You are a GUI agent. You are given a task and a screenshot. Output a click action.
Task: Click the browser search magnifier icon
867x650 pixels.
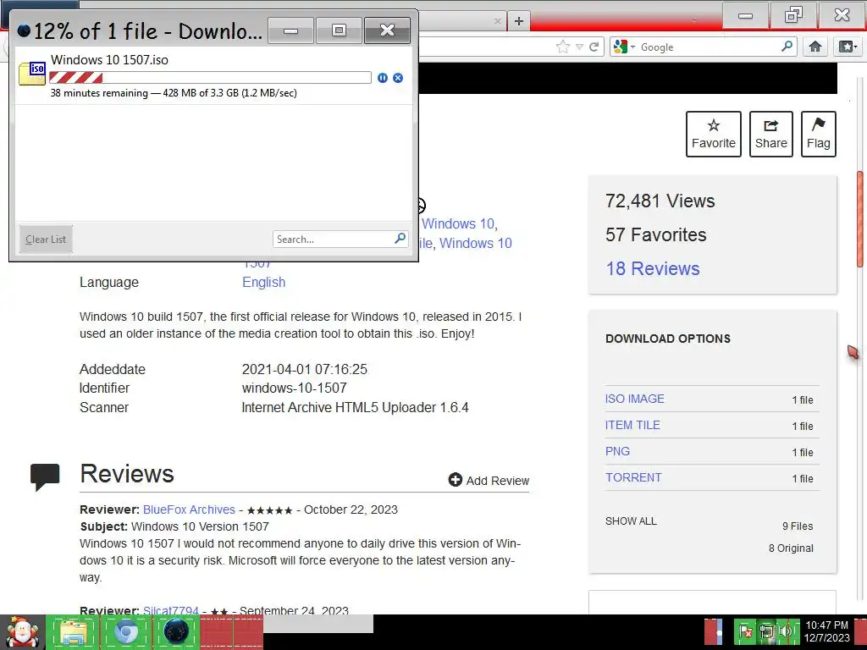click(787, 47)
